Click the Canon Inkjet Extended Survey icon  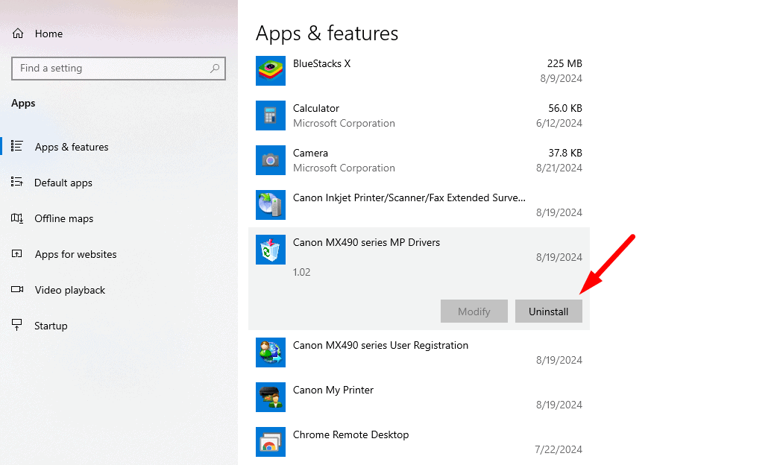271,205
